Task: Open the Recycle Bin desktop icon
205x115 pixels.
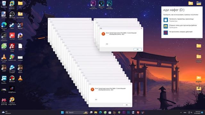Action: [x=4, y=4]
